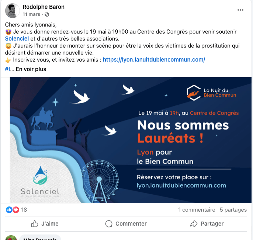Image resolution: width=253 pixels, height=240 pixels.
Task: Open the Nous sommes Lauréats event image
Action: [x=131, y=140]
